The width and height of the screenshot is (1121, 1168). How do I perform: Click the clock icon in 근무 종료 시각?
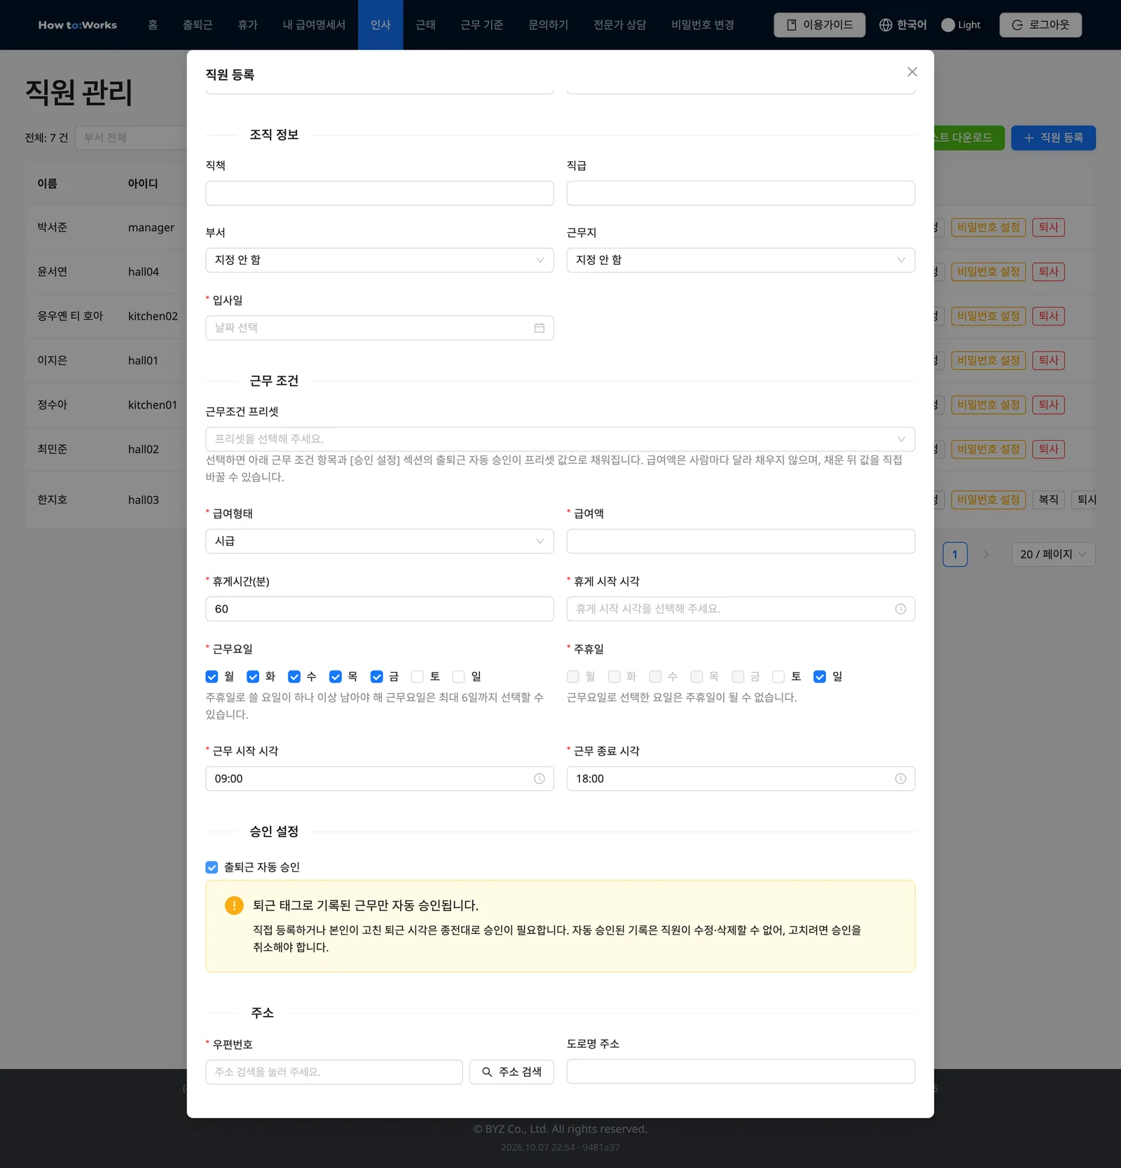pos(900,778)
